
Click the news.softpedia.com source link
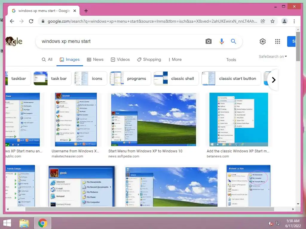(x=124, y=156)
